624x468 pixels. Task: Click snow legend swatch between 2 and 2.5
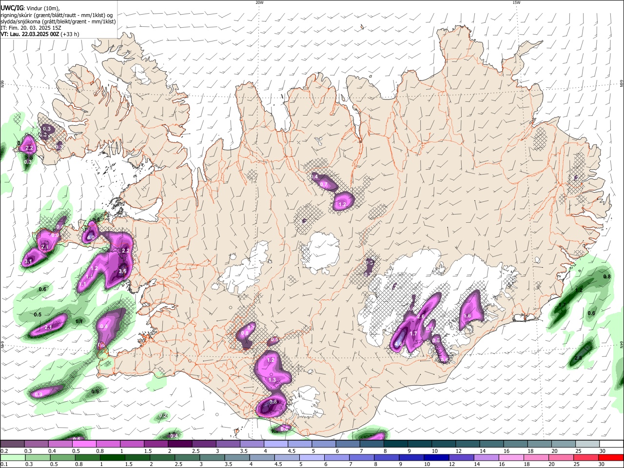click(x=180, y=444)
